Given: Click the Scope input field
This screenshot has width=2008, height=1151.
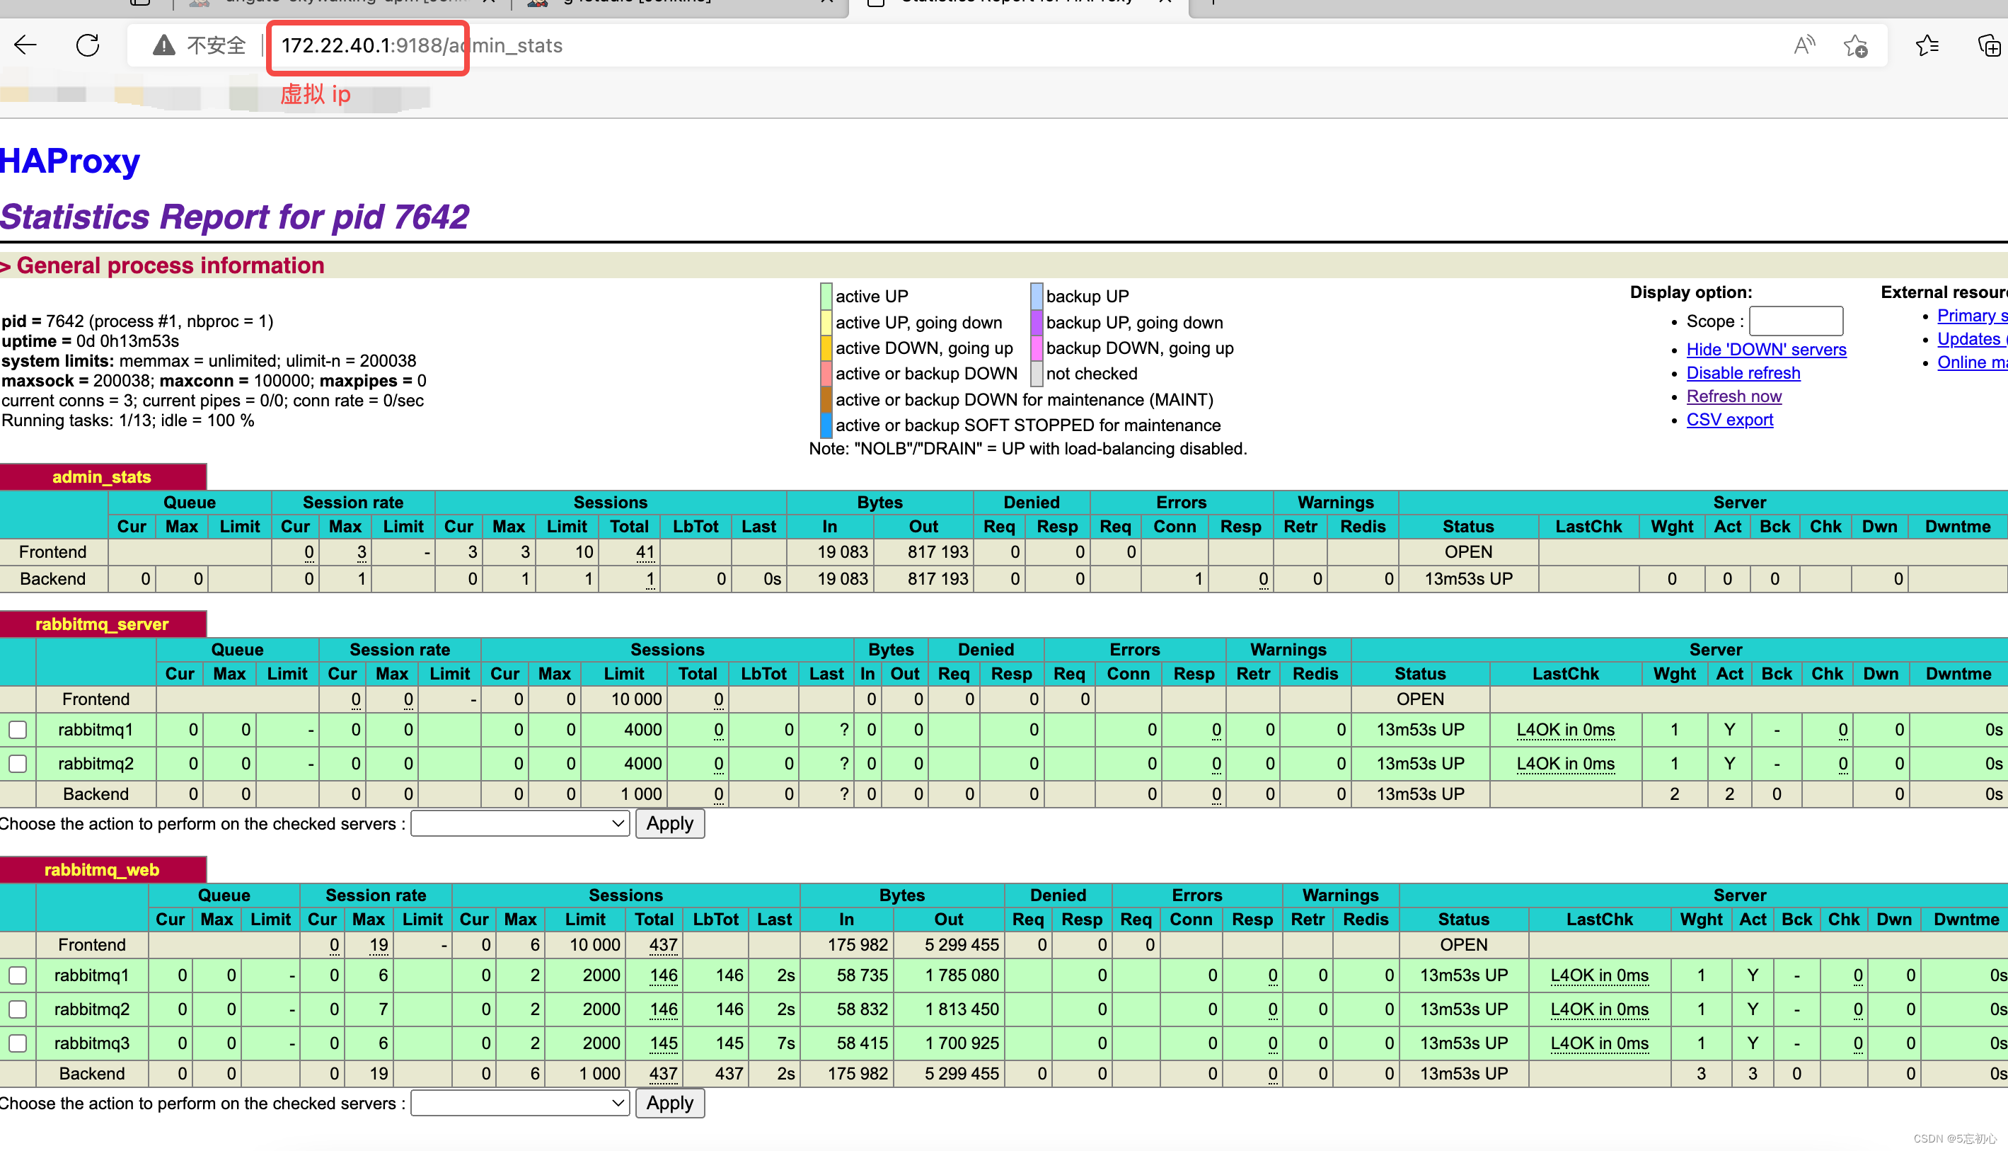Looking at the screenshot, I should (1795, 321).
